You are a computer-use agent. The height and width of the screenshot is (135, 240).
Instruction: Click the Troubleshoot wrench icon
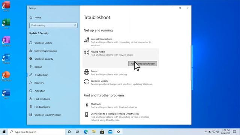point(31,75)
